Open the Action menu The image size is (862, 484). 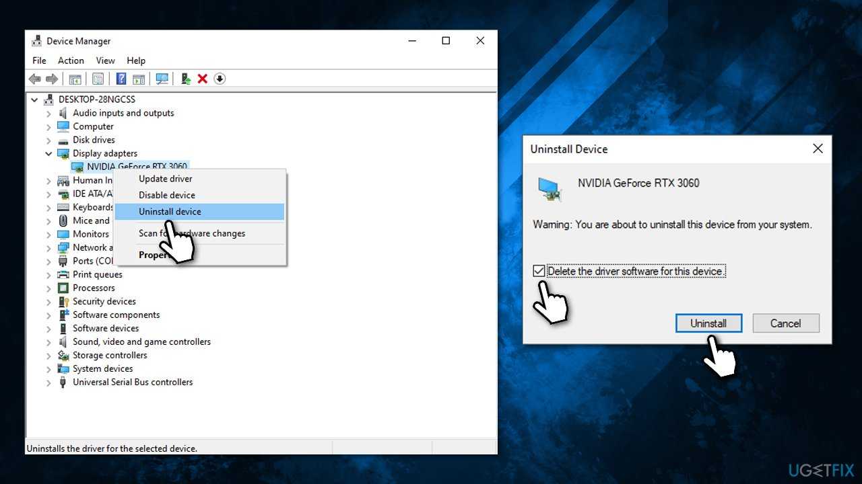coord(71,61)
